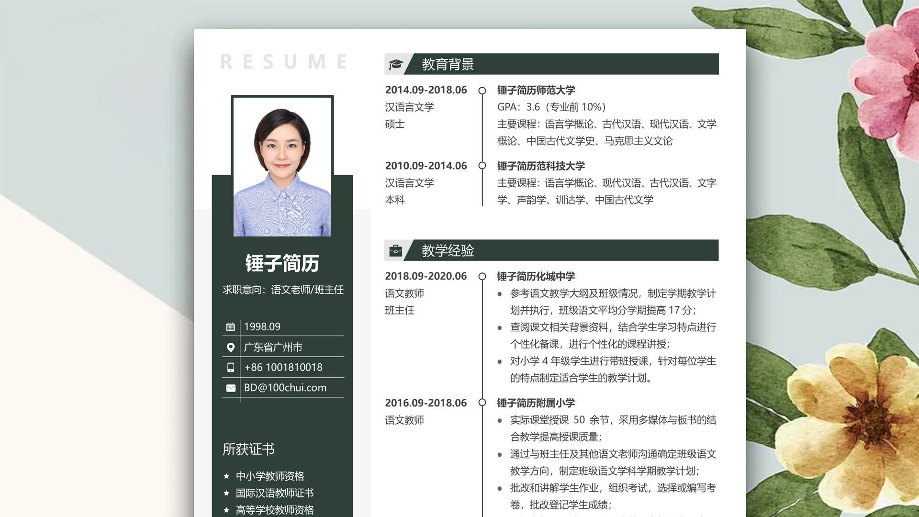Click the bullet starting 查阅课文相关背景资料
The width and height of the screenshot is (919, 517).
point(607,336)
